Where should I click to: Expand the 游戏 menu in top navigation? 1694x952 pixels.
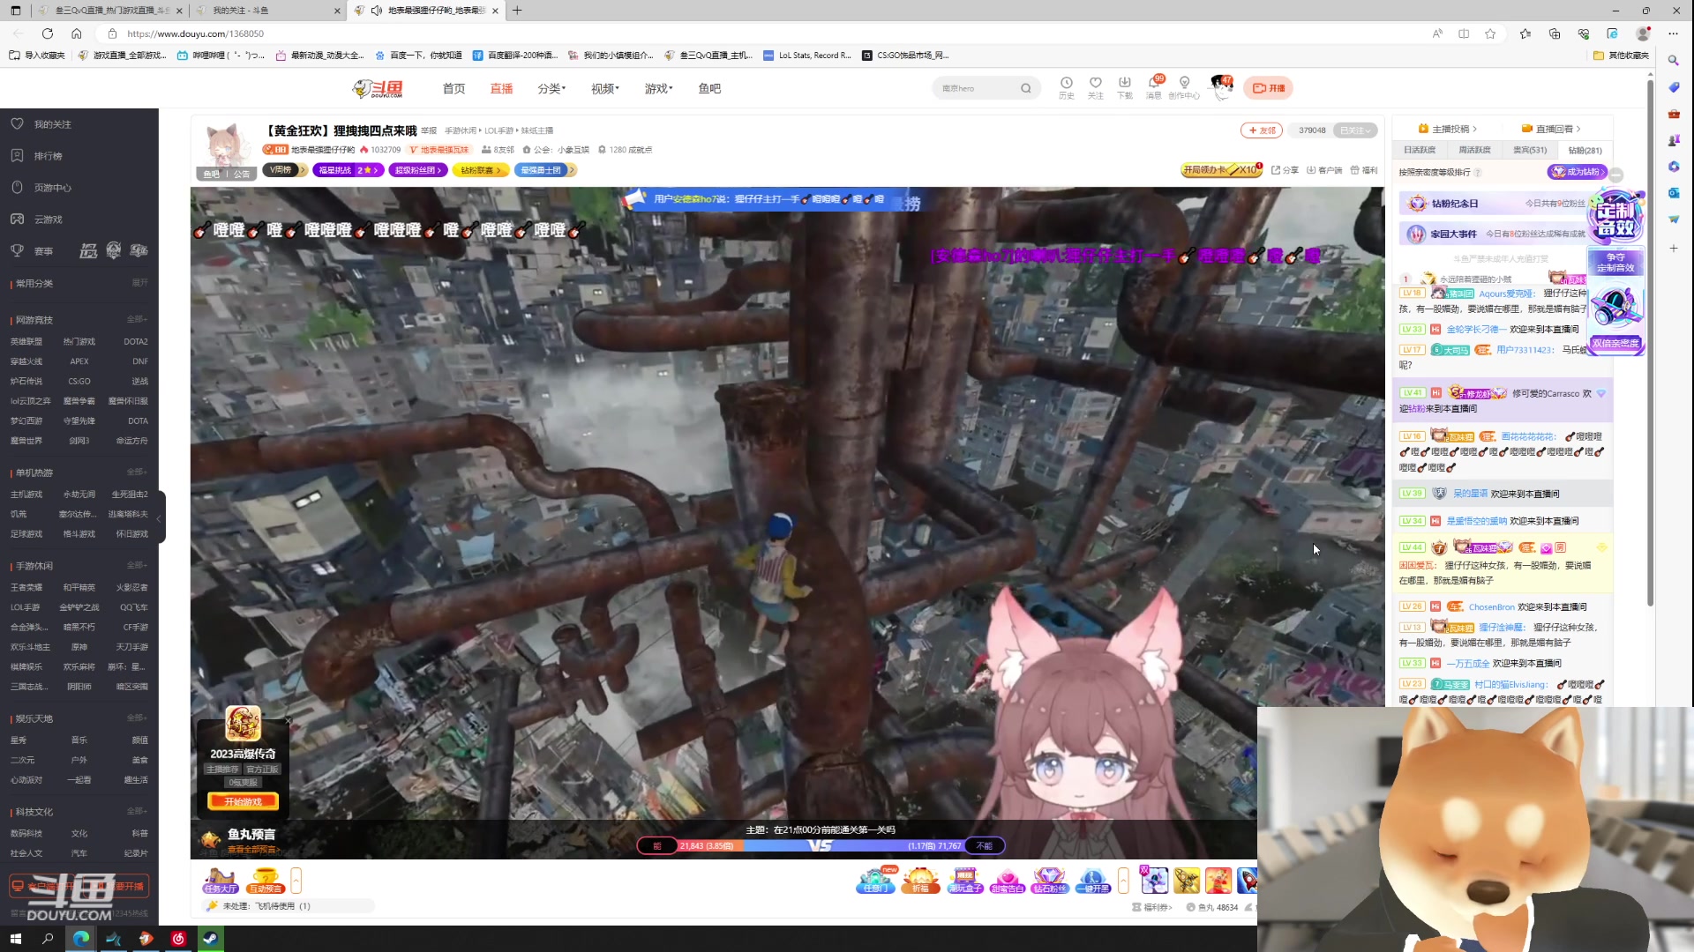click(657, 88)
